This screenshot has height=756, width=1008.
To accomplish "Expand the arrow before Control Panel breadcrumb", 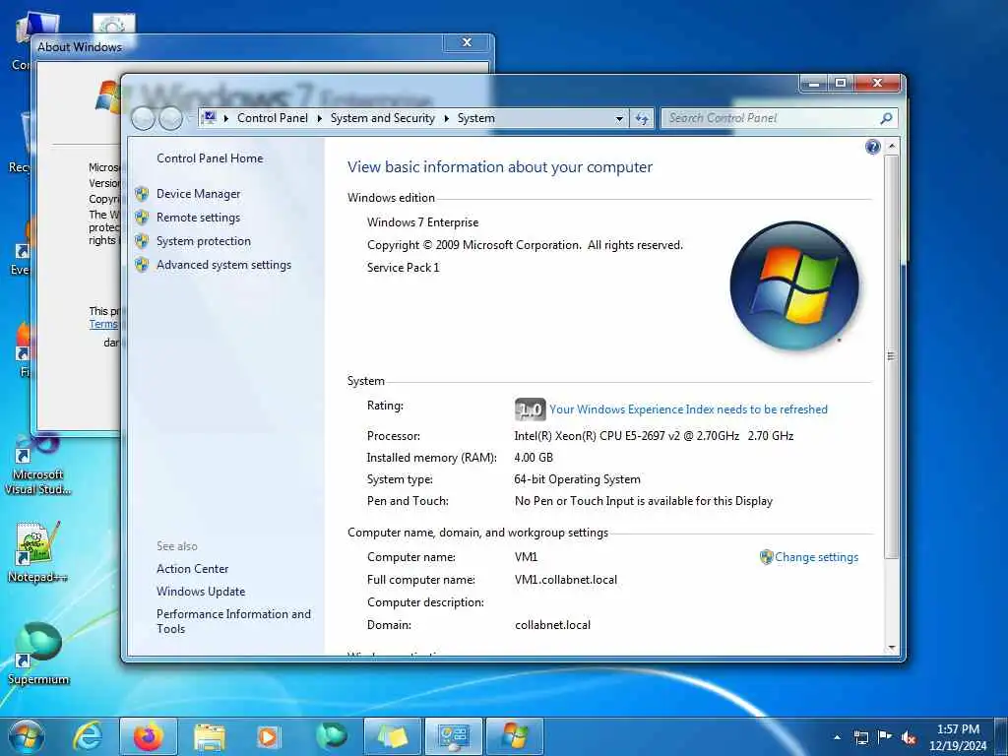I will tap(226, 118).
